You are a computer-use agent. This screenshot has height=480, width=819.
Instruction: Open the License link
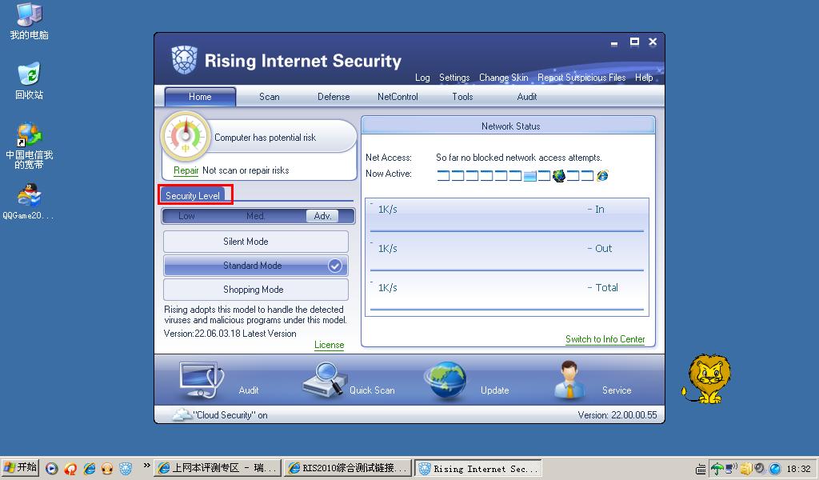[329, 345]
